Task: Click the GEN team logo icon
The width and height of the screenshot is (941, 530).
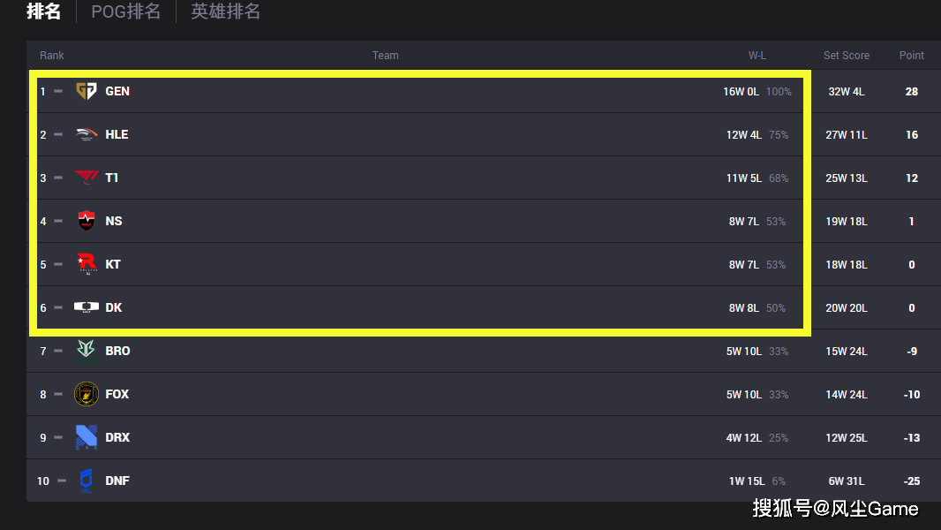Action: click(87, 91)
